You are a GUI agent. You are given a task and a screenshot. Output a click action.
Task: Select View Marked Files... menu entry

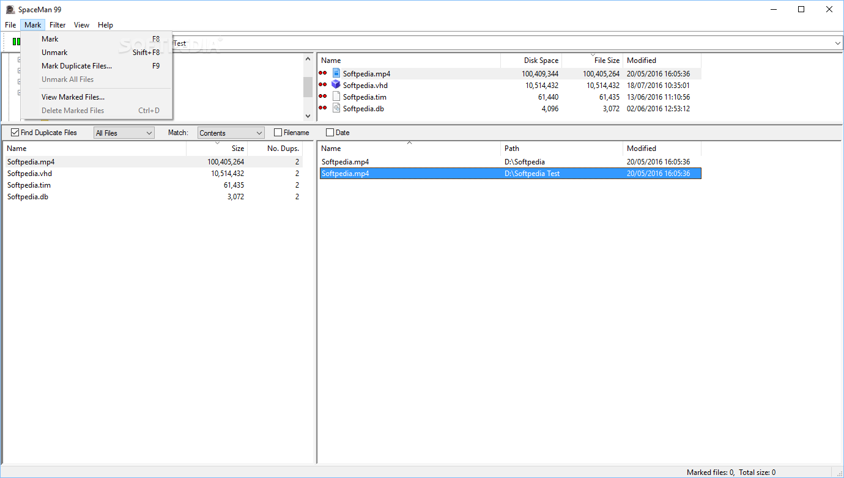[97, 97]
